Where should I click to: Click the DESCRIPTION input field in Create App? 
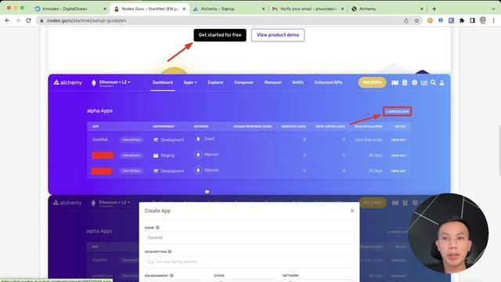(x=249, y=262)
